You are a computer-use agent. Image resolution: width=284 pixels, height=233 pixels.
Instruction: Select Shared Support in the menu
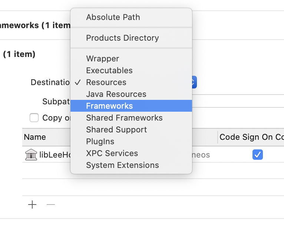coord(116,129)
